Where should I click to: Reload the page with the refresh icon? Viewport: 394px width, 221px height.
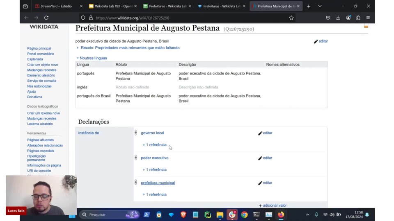coord(46,18)
